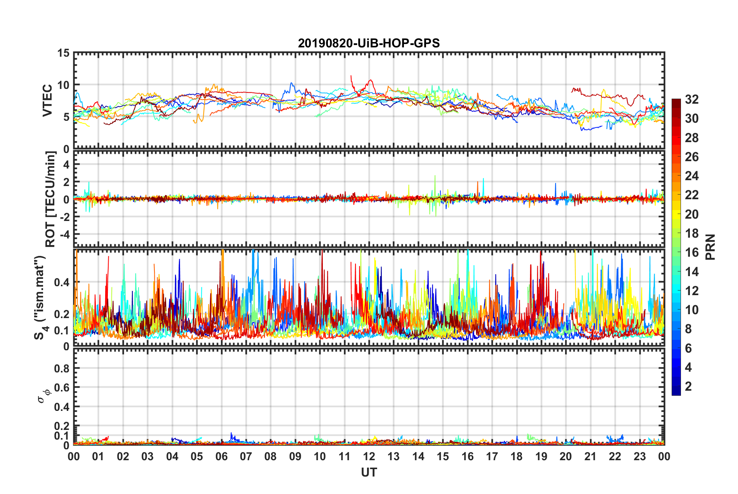
Task: Click the UT x-axis label
Action: (x=369, y=472)
